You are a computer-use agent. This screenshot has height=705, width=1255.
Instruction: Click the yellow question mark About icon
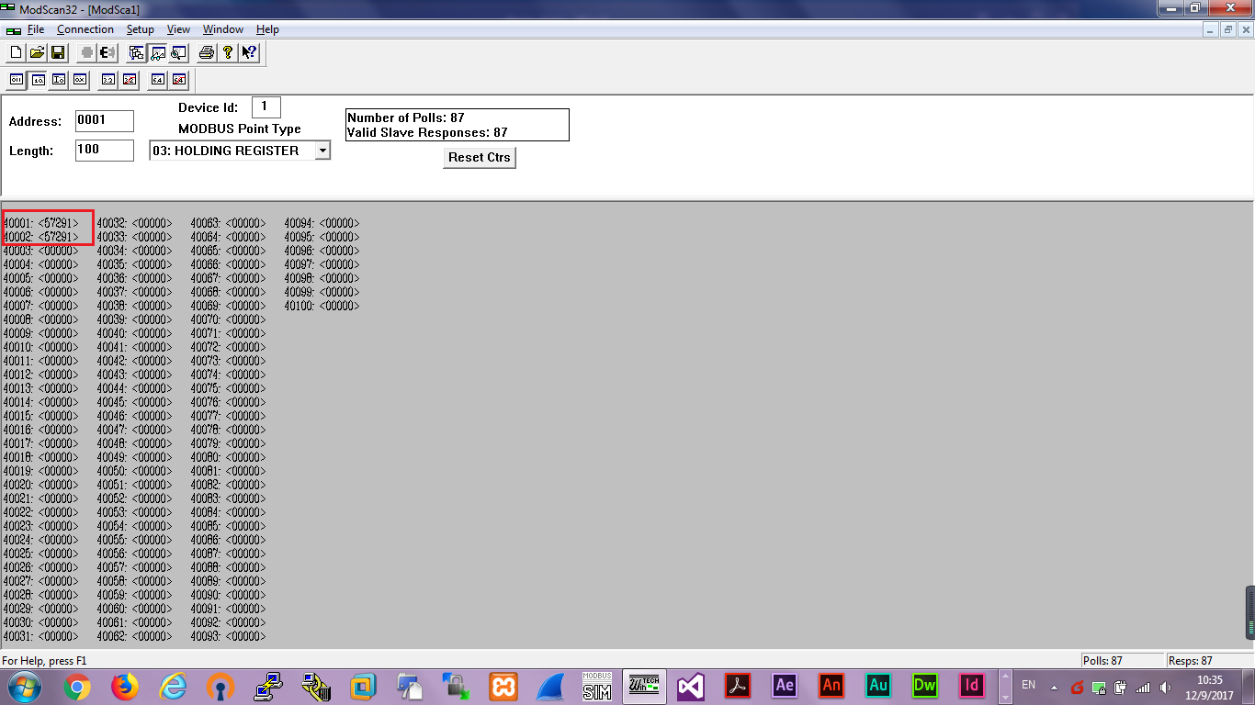pyautogui.click(x=228, y=53)
